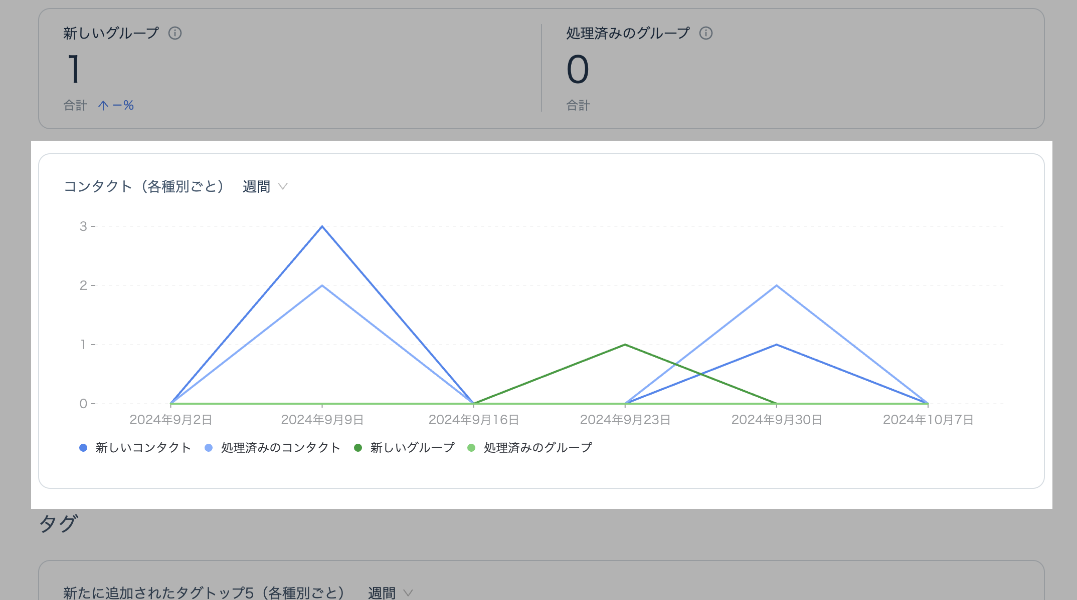This screenshot has height=600, width=1077.
Task: Click the 新しいグループ count value 1
Action: [74, 69]
